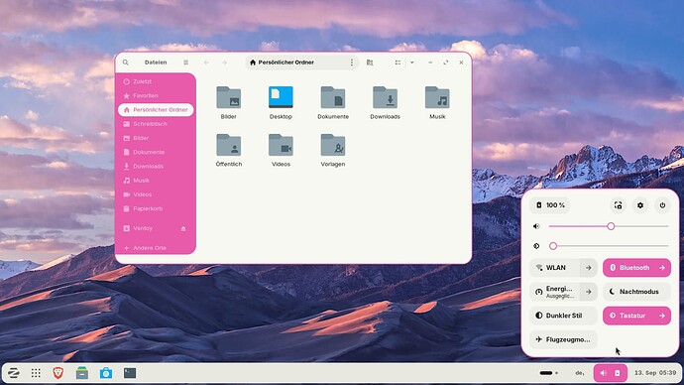Select the Bilder folder icon
This screenshot has width=684, height=385.
[x=229, y=97]
